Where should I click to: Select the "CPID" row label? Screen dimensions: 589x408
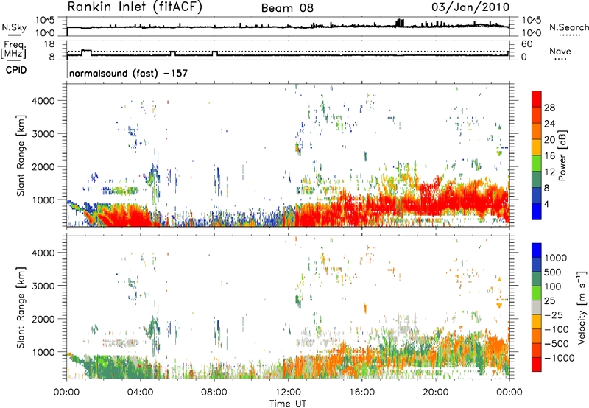pos(16,70)
